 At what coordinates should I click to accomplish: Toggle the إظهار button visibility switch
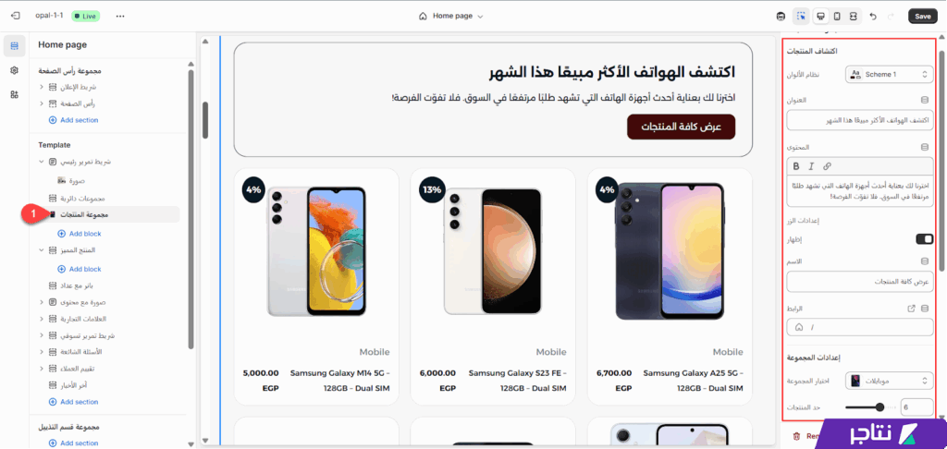point(925,239)
